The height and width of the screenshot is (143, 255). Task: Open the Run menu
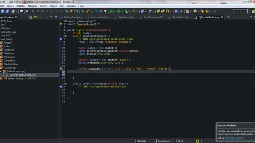tap(62, 6)
